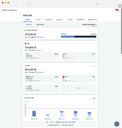Image resolution: width=122 pixels, height=128 pixels.
Task: Click the chart icon beside 실시간 차트 title
Action: [x=26, y=98]
